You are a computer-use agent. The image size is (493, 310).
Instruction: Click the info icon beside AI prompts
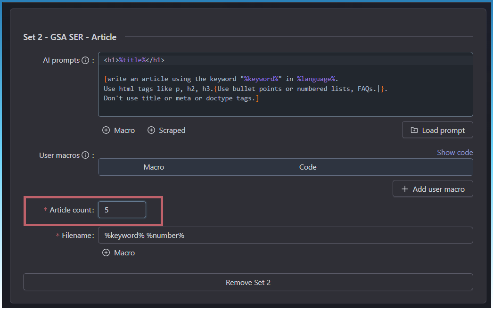click(x=85, y=60)
